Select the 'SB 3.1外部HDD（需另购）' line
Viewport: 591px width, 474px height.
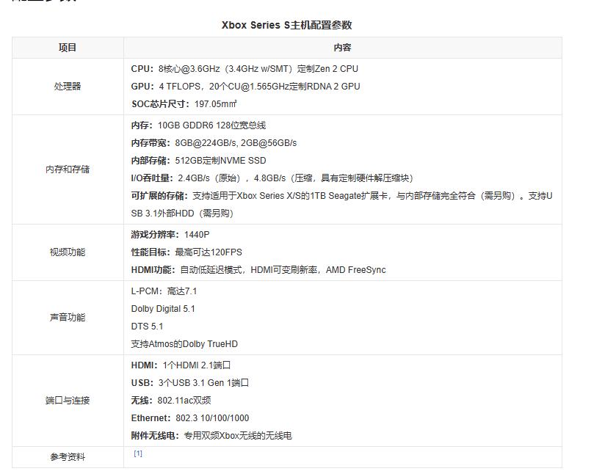coord(182,214)
